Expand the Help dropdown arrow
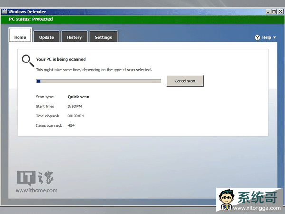 point(275,38)
